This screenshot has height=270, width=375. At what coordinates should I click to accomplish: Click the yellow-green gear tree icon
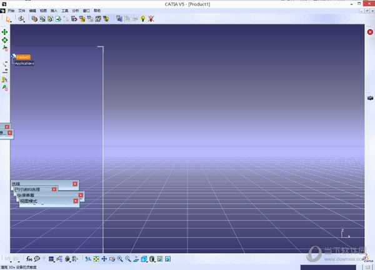(x=106, y=19)
